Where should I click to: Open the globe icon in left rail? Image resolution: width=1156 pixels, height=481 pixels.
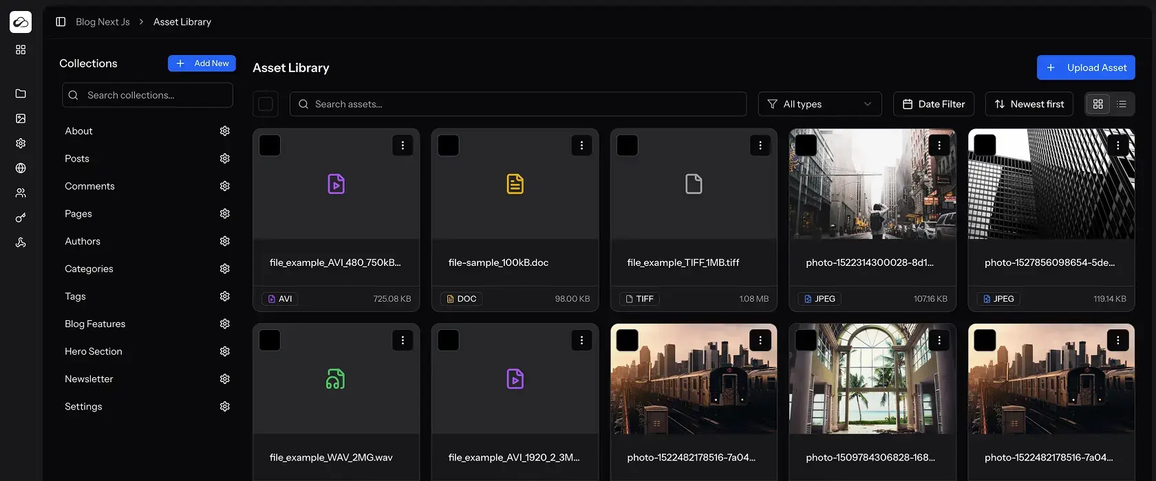21,168
